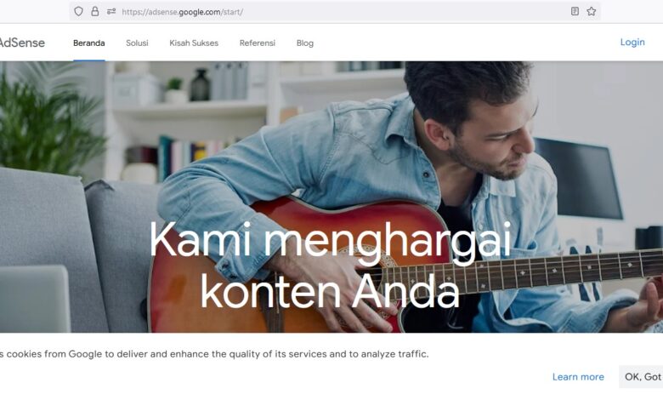Open Kisah Sukses navigation item
The image size is (663, 400).
[x=194, y=43]
